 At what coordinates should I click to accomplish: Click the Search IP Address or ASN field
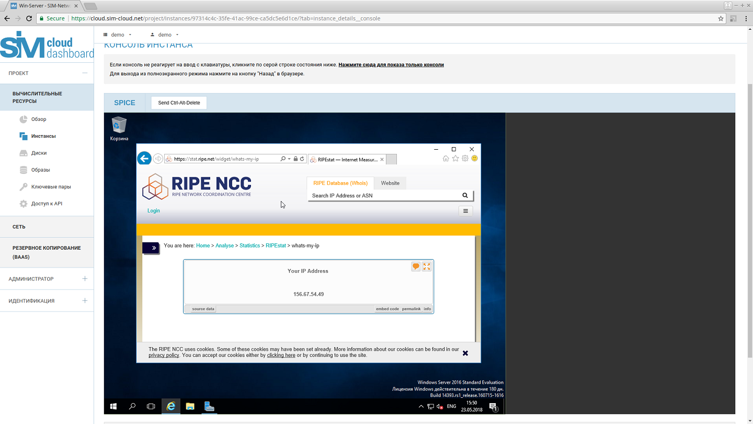[384, 196]
